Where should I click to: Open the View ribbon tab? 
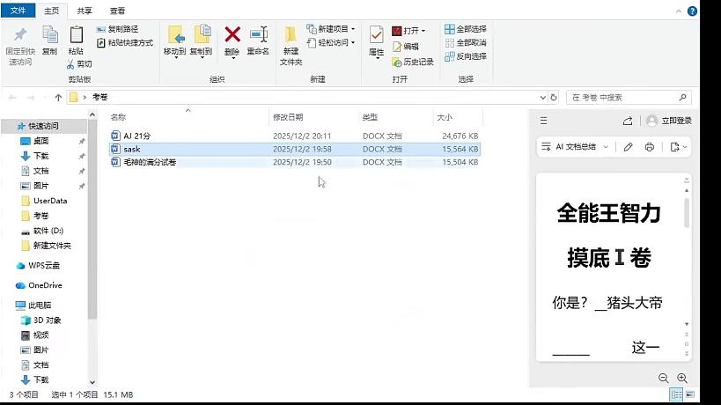click(117, 11)
